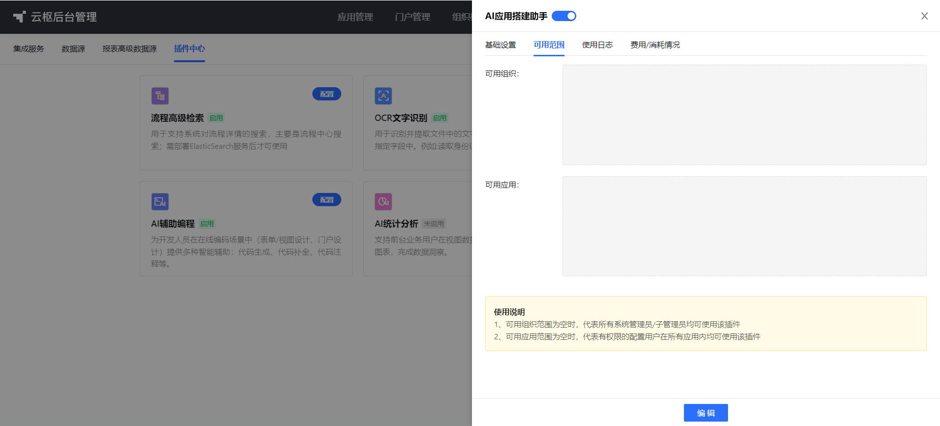Open the 费用/消耗情况 tab
The image size is (940, 426).
pos(655,45)
